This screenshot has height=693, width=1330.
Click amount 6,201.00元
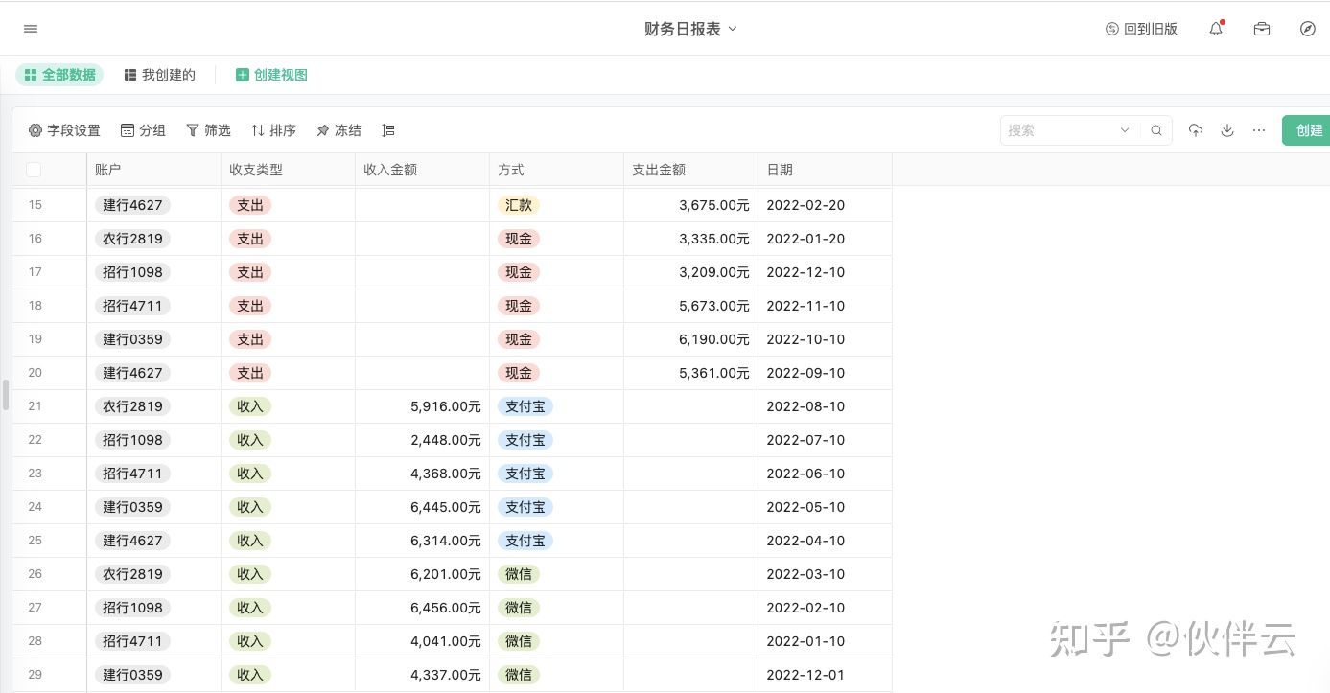446,574
